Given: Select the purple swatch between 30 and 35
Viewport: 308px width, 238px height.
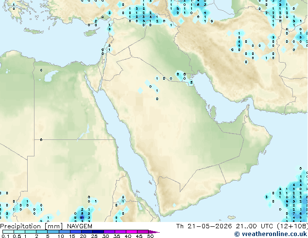Looking at the screenshot, I should pyautogui.click(x=109, y=232).
